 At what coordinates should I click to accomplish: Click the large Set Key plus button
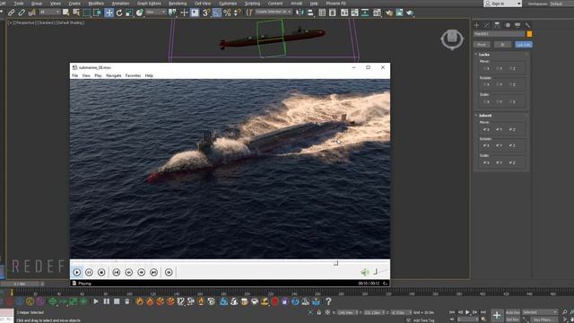click(497, 315)
